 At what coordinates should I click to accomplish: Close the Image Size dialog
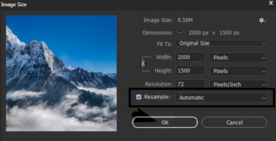[271, 3]
